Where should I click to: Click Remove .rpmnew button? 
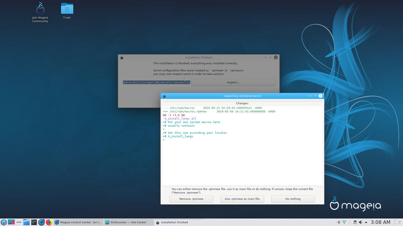(191, 199)
